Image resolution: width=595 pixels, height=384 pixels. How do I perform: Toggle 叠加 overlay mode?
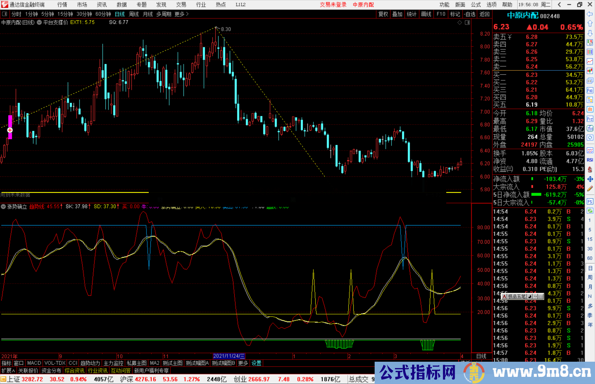click(x=397, y=14)
